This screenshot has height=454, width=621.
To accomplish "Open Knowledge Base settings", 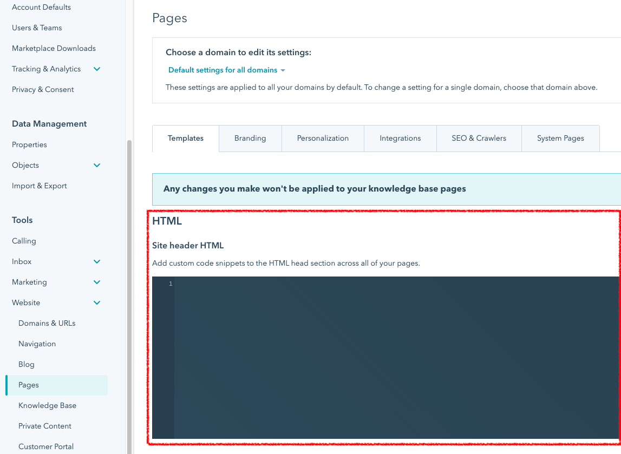I will [x=47, y=405].
